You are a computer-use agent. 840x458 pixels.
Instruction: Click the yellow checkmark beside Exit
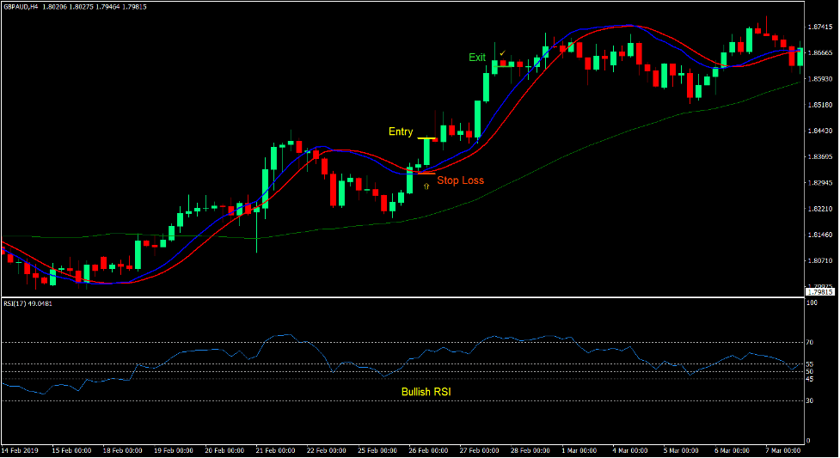coord(502,53)
